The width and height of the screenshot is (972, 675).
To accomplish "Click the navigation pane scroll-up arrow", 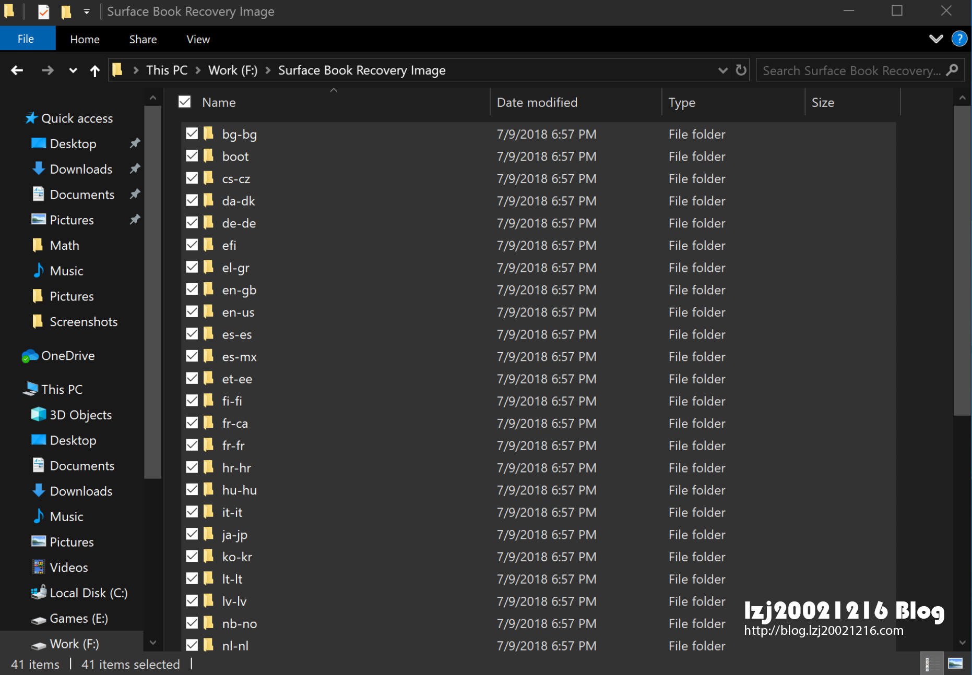I will coord(152,98).
